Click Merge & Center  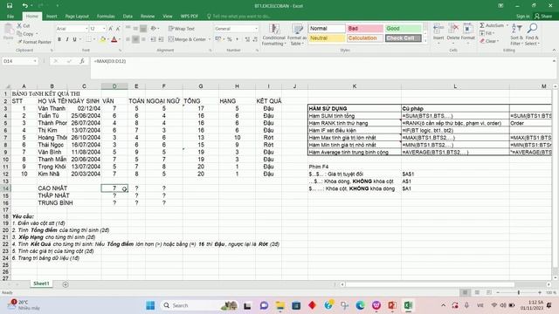[x=188, y=39]
